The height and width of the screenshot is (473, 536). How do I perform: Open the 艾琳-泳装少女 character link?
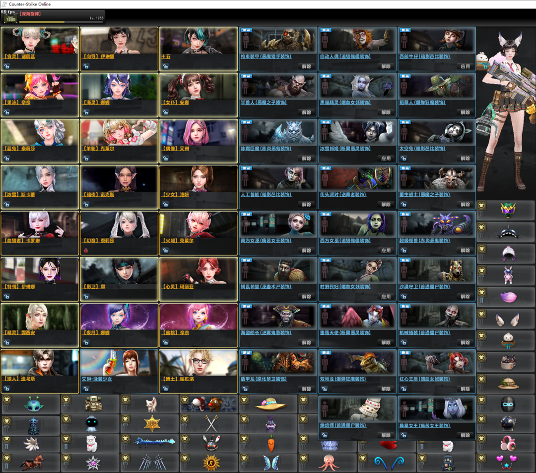97,379
